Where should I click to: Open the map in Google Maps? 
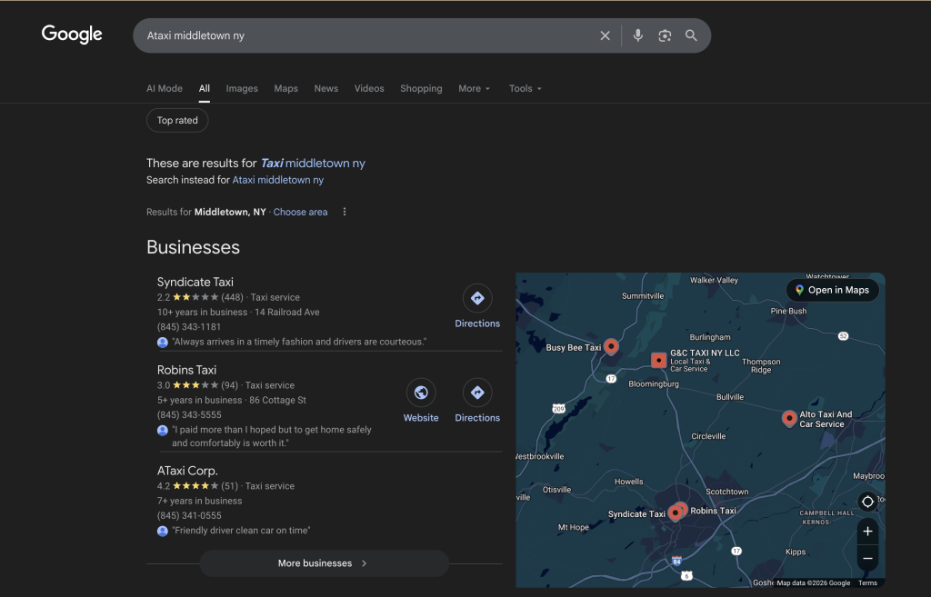coord(832,290)
